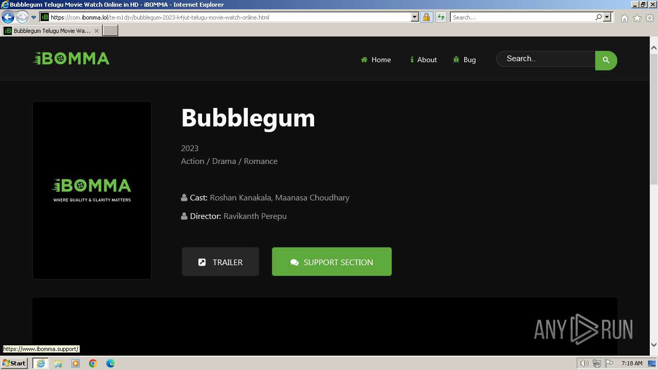This screenshot has height=370, width=658.
Task: Open a new blank tab
Action: tap(111, 31)
